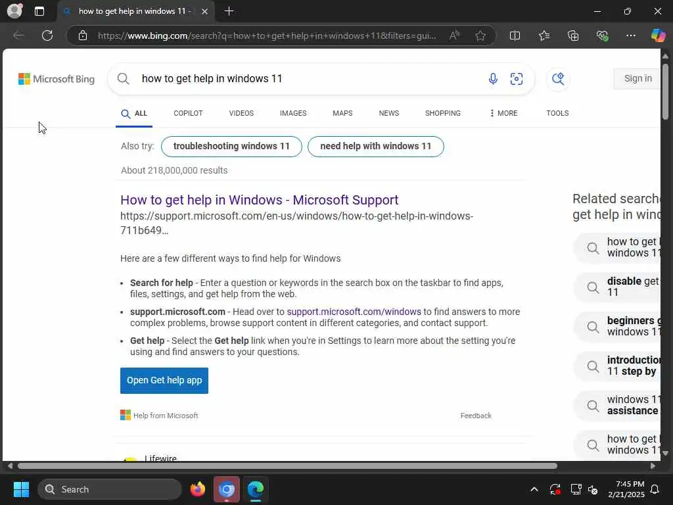Switch to the IMAGES tab

pos(293,113)
